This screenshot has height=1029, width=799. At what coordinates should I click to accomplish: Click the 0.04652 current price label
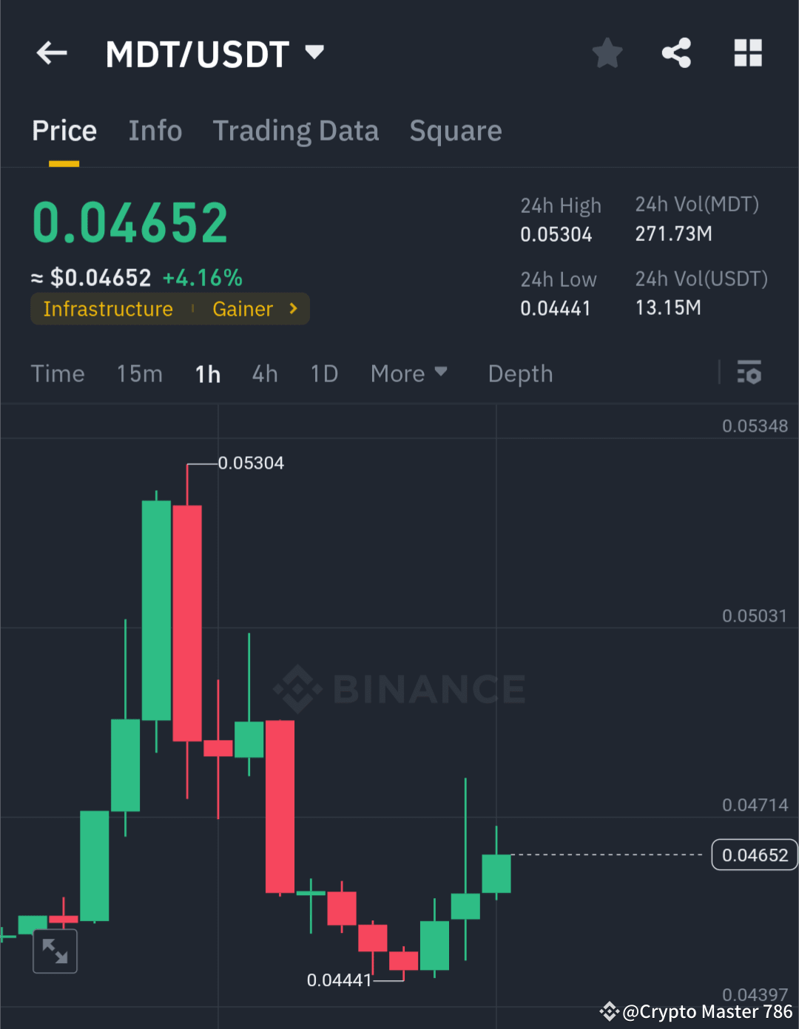coord(754,855)
